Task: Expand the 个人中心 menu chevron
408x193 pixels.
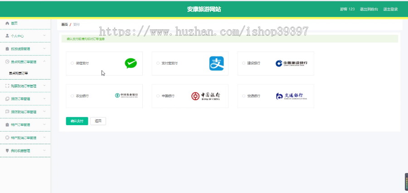Action: [x=44, y=36]
